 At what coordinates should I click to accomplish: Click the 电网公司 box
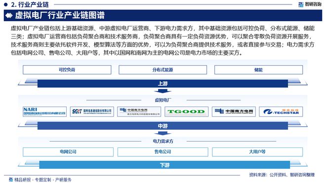68,152
